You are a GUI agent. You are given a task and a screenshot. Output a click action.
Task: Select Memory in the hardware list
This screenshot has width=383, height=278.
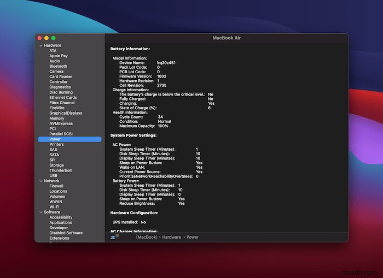point(57,118)
